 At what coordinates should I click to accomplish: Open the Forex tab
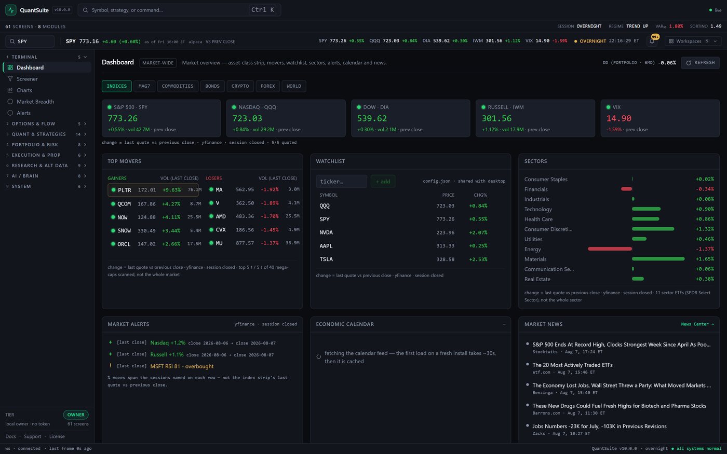click(x=268, y=86)
